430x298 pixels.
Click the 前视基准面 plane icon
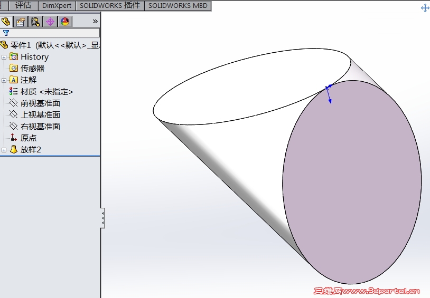click(13, 103)
